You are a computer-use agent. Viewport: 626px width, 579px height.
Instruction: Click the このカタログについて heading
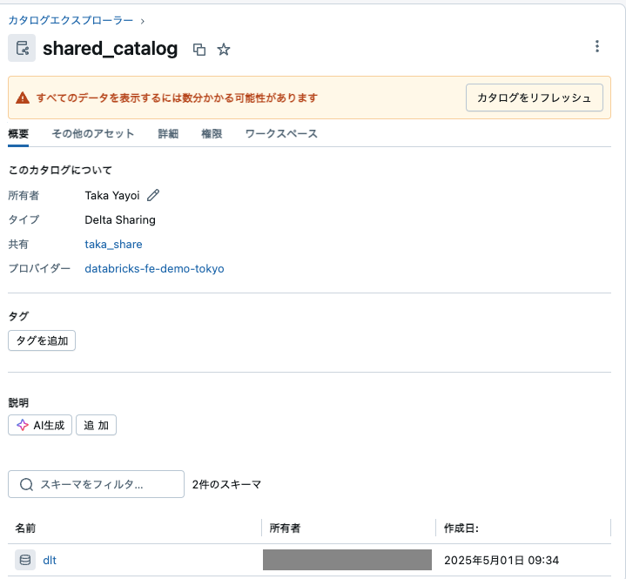pyautogui.click(x=60, y=170)
